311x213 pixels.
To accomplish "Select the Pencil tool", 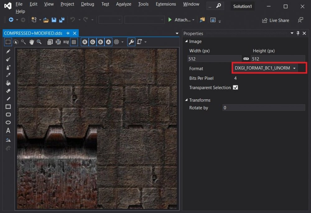I will coord(8,51).
